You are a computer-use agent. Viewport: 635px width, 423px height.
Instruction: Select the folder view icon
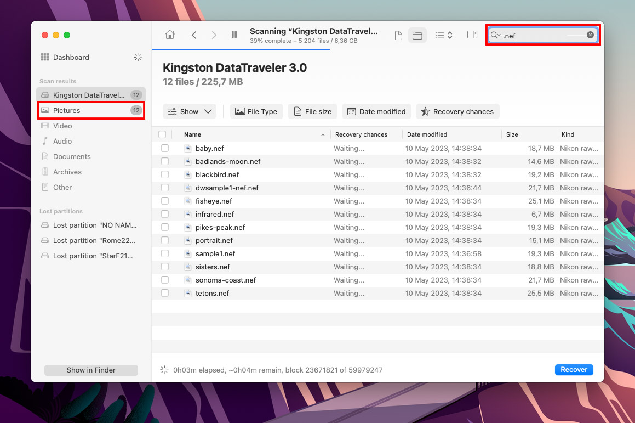click(x=416, y=34)
